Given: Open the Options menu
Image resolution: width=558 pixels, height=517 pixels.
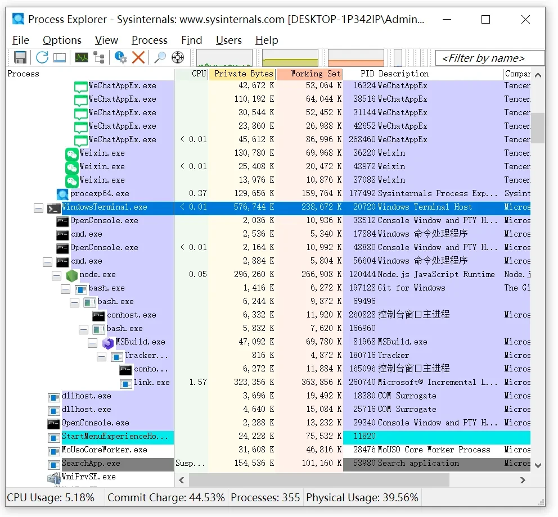Looking at the screenshot, I should click(x=62, y=40).
